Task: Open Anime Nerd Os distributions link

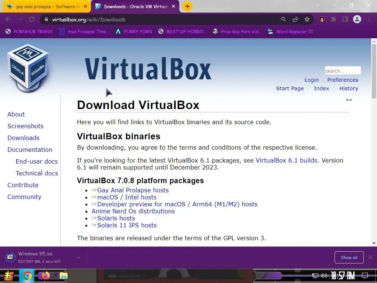Action: click(133, 211)
